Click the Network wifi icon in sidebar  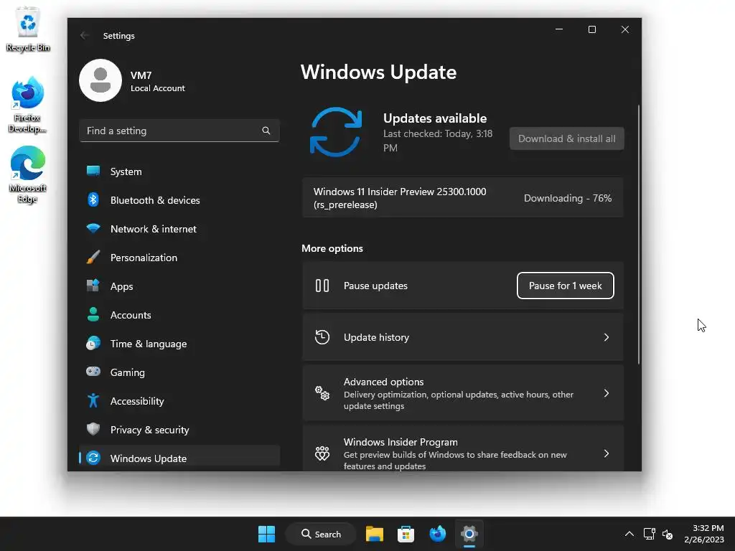point(93,228)
